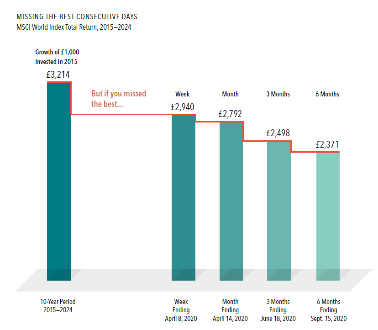Image resolution: width=378 pixels, height=330 pixels.
Task: Select the Month bar valued £2,792
Action: click(x=231, y=200)
